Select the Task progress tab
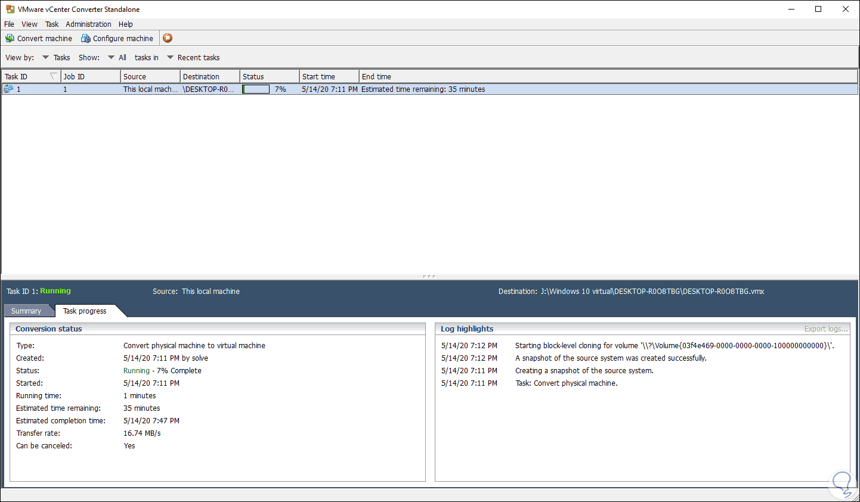The height and width of the screenshot is (502, 860). coord(85,311)
